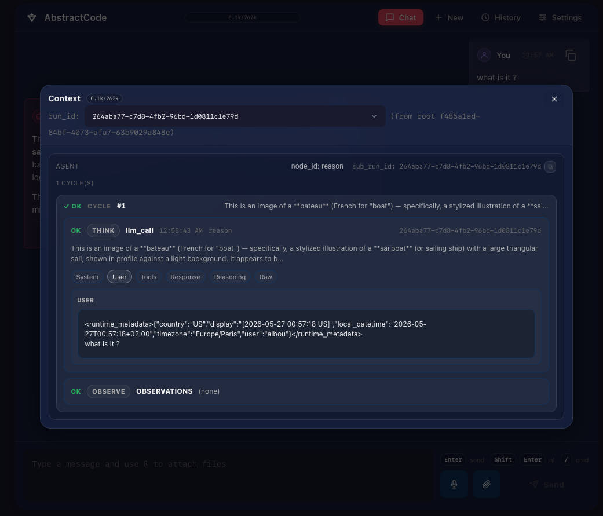Open the Tools tab
The image size is (603, 516).
[x=148, y=277]
